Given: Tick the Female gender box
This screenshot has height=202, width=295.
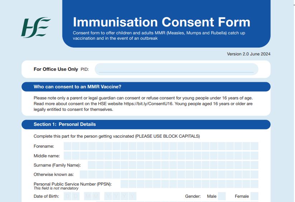Looking at the screenshot, I should (x=254, y=196).
